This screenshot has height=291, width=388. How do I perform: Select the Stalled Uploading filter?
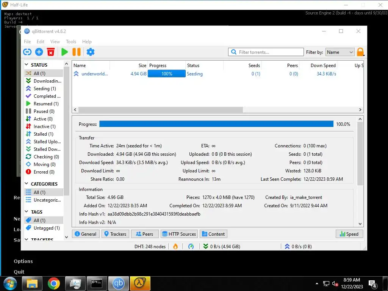pos(44,142)
